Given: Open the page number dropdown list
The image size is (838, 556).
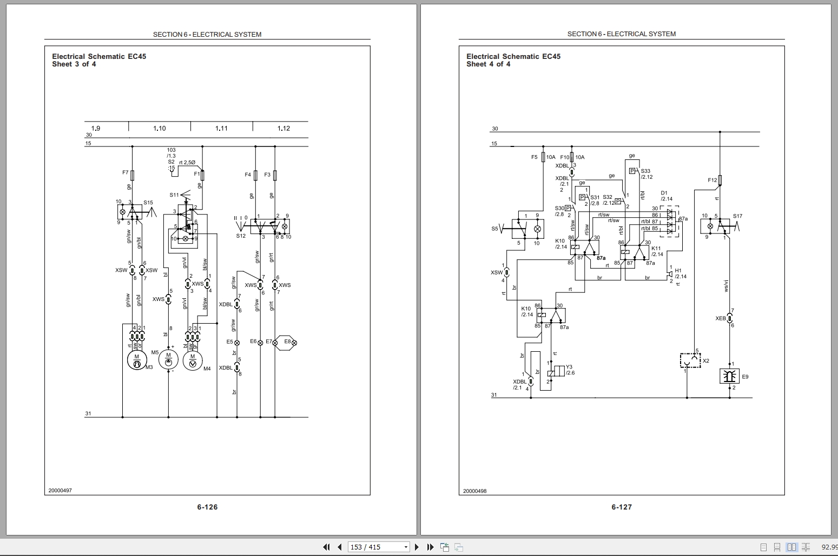Looking at the screenshot, I should point(406,547).
